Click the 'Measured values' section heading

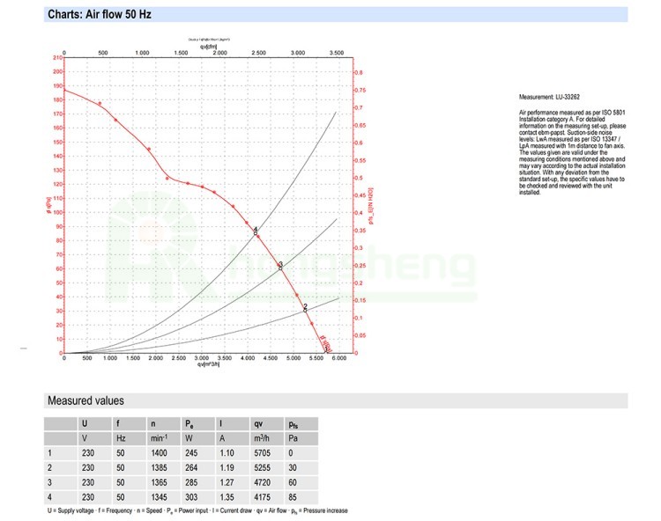(85, 400)
